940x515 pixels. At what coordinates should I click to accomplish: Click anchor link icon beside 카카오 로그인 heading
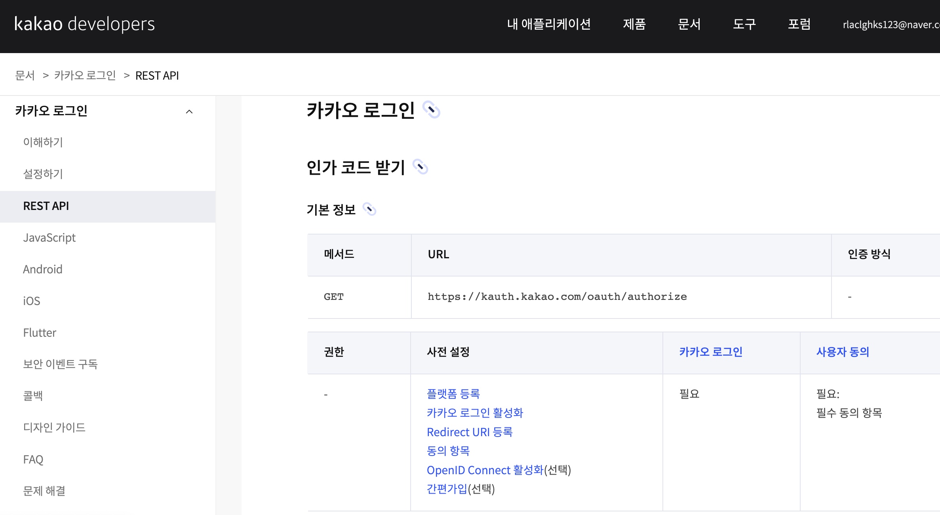431,110
